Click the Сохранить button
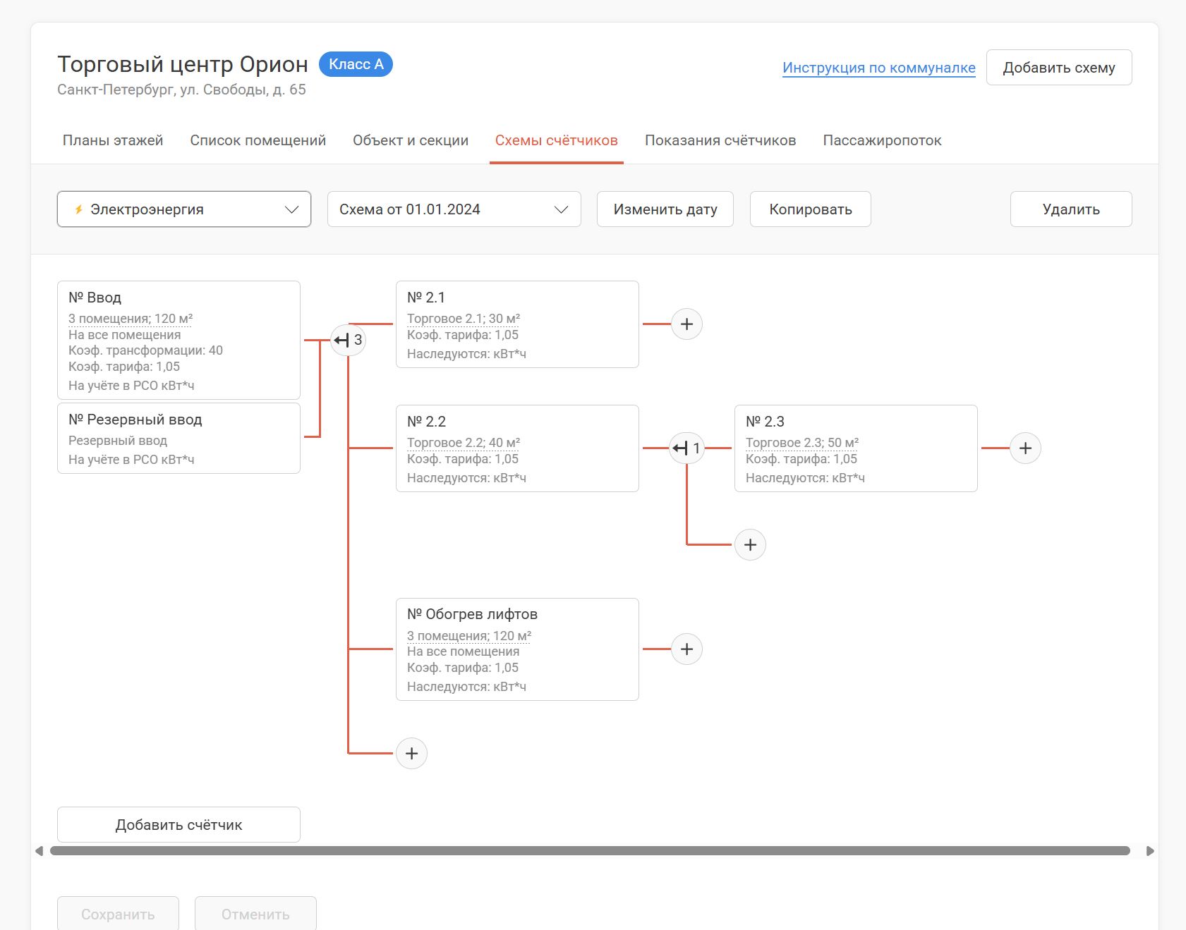Image resolution: width=1186 pixels, height=930 pixels. (118, 914)
